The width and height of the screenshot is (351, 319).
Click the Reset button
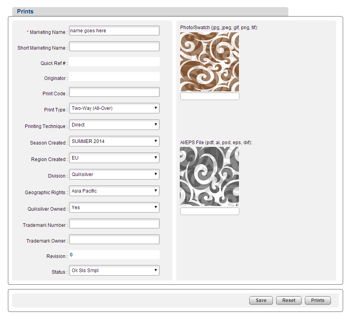click(x=289, y=300)
